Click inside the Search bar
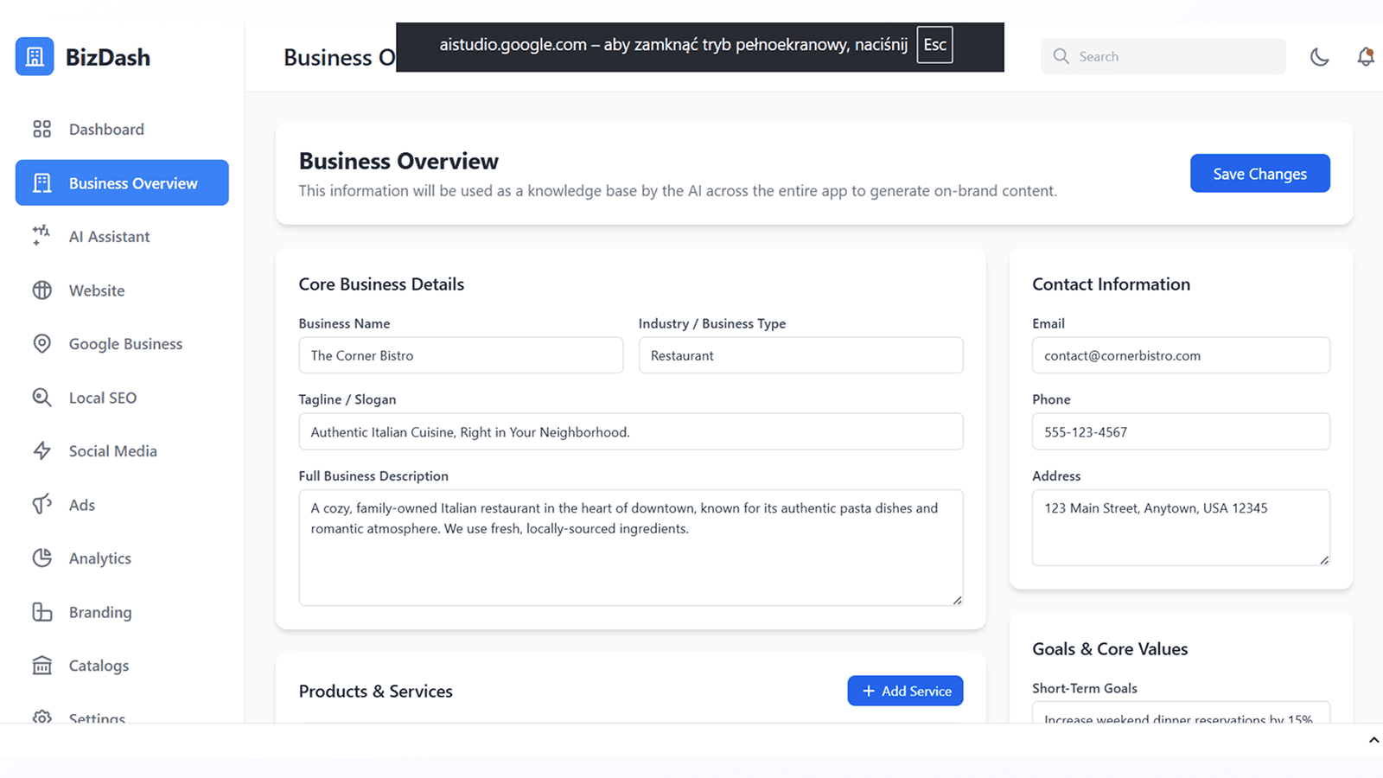 point(1163,55)
